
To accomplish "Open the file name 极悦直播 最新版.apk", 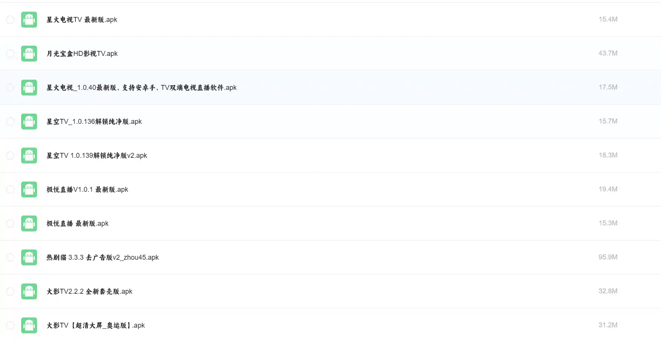I will coord(77,223).
